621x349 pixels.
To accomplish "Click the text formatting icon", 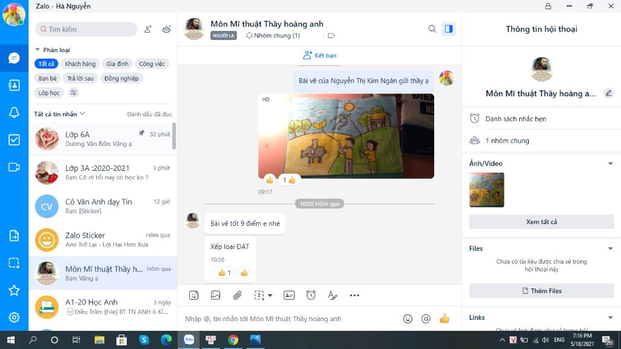I will point(332,295).
